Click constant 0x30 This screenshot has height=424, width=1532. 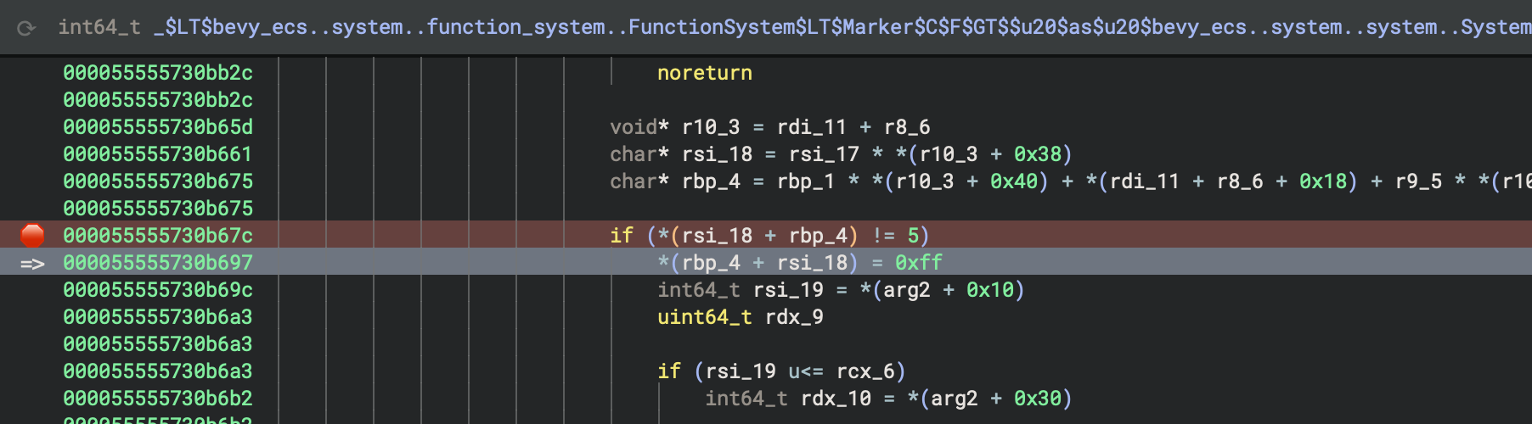tap(1038, 399)
